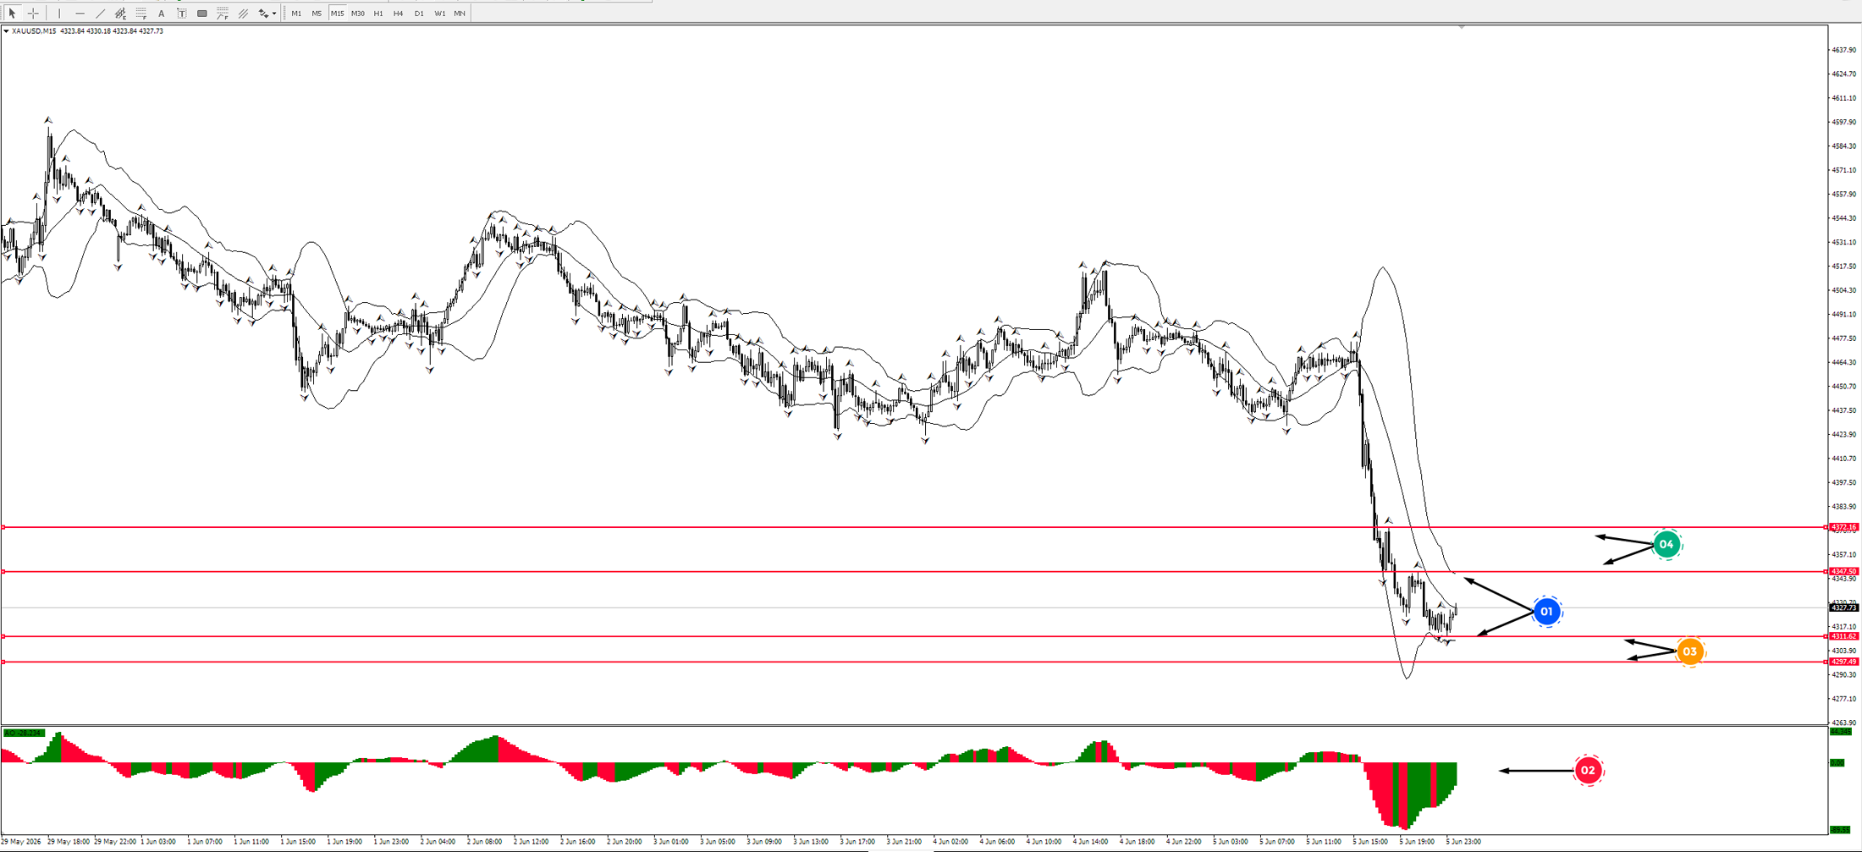Select the parallel channel lines tool
This screenshot has width=1862, height=852.
click(x=243, y=14)
